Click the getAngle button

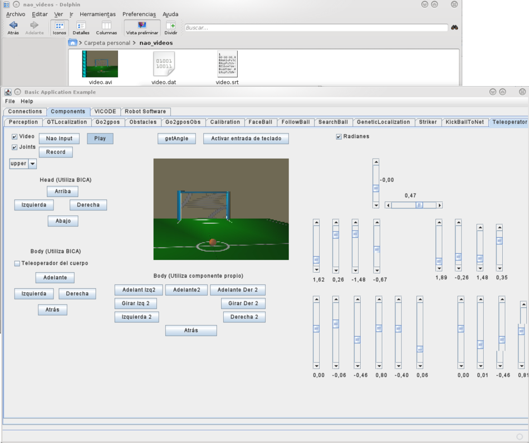click(x=177, y=139)
